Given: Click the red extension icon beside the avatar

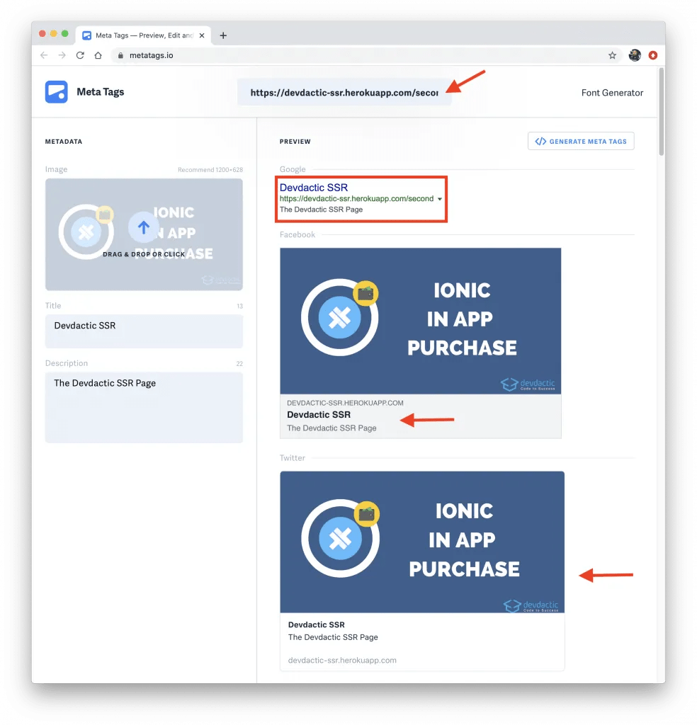Looking at the screenshot, I should tap(653, 55).
